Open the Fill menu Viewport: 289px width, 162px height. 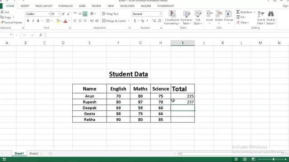pos(241,17)
